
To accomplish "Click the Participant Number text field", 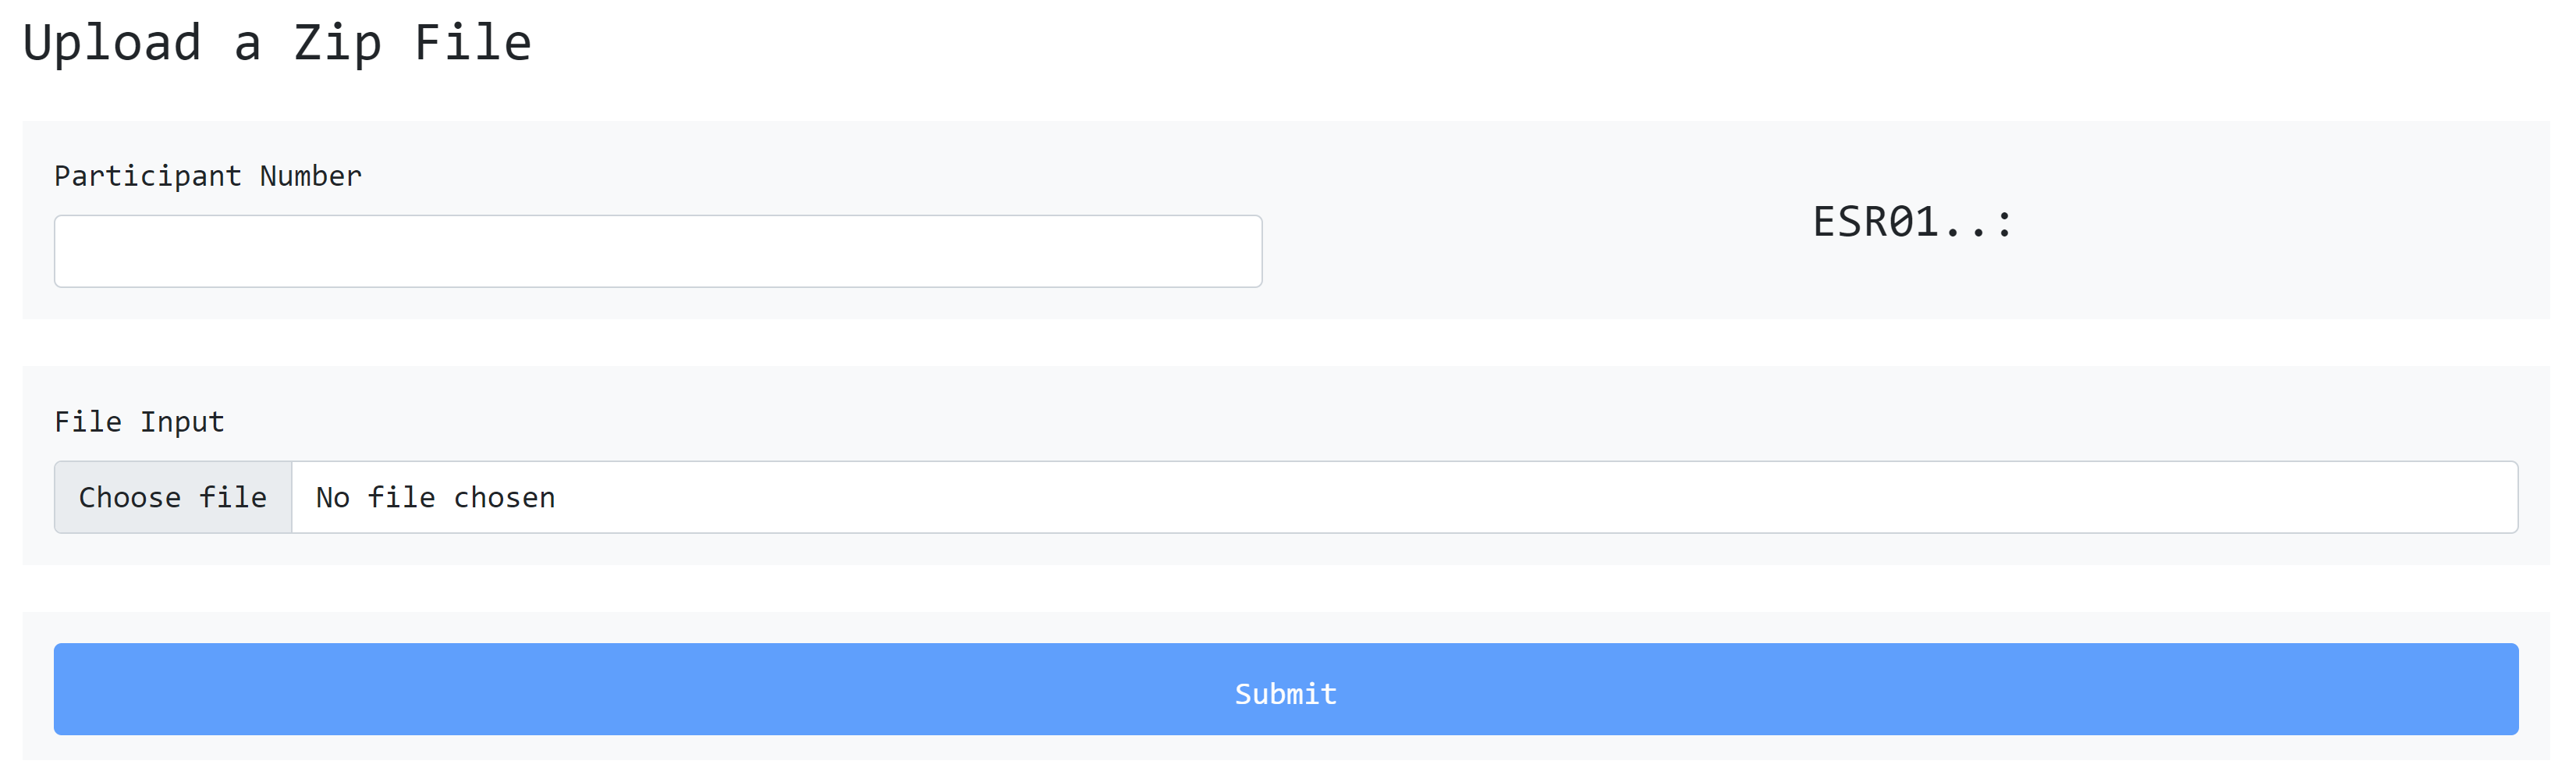I will coord(658,251).
